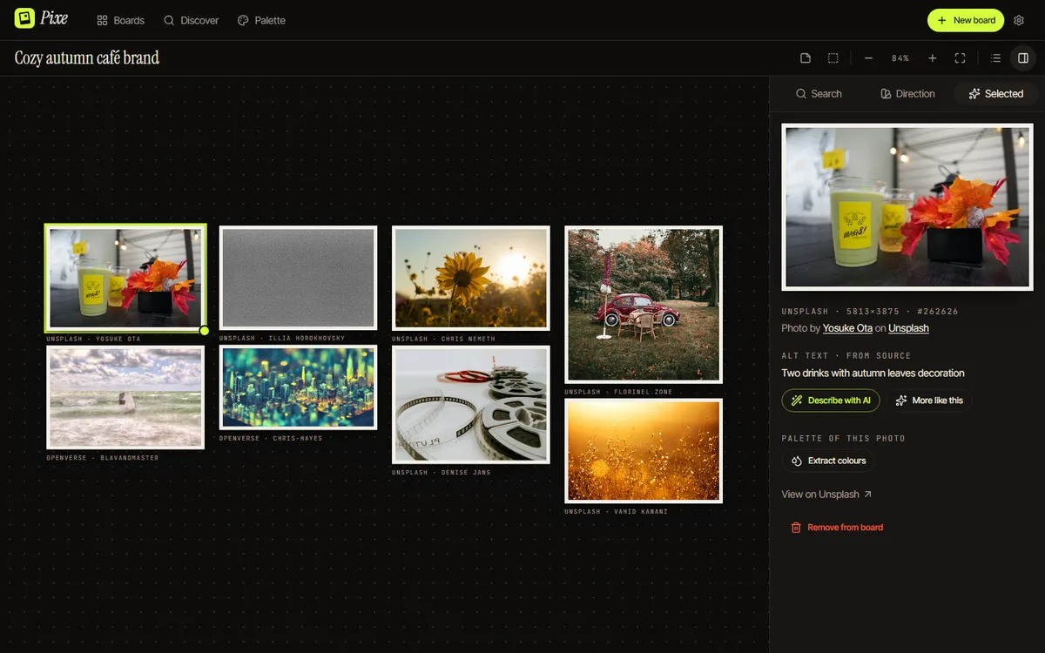This screenshot has height=653, width=1045.
Task: Switch to the Search tab
Action: pos(819,94)
